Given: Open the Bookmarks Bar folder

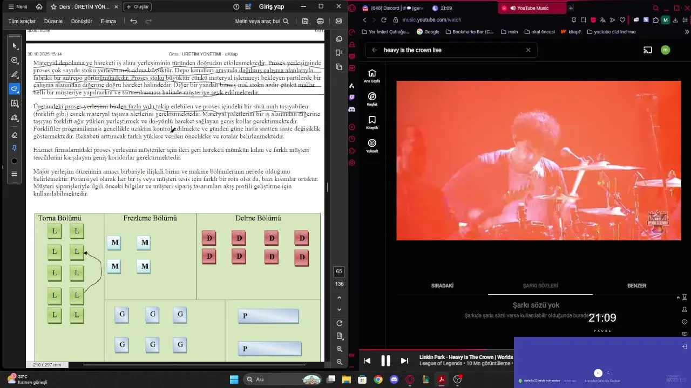Looking at the screenshot, I should coord(469,32).
